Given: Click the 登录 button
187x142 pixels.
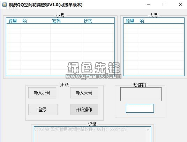Looking at the screenshot, I should [x=43, y=110].
